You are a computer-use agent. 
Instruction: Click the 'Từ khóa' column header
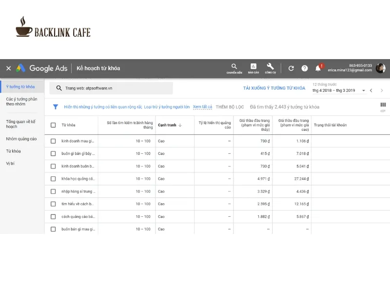tap(68, 125)
